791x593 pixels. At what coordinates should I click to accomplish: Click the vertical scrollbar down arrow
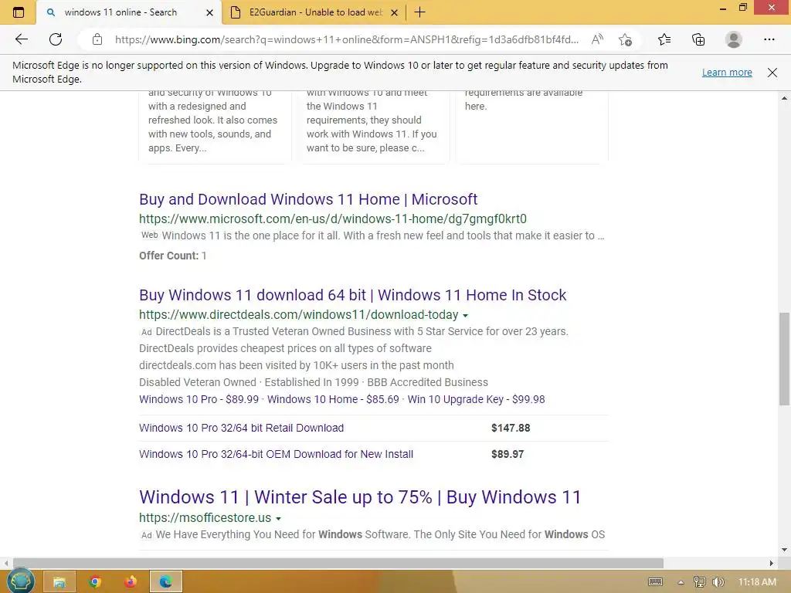(x=784, y=550)
